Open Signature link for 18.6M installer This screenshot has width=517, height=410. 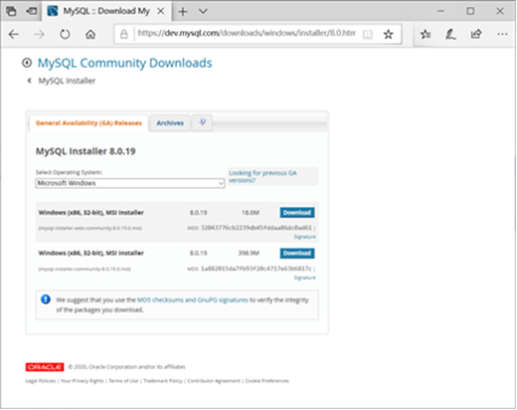pos(304,237)
